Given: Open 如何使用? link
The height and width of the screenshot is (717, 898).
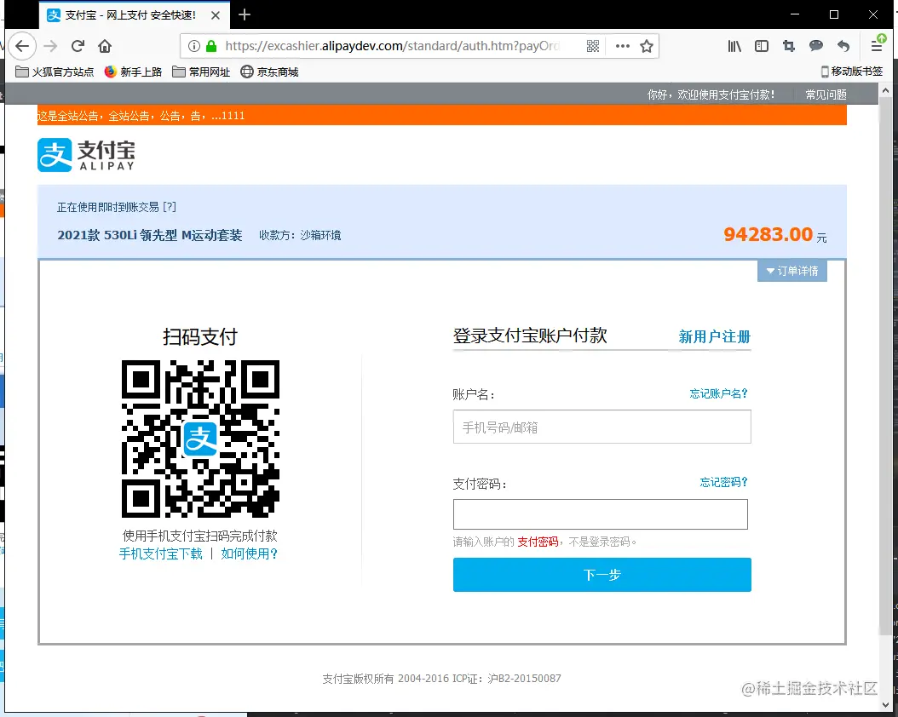Looking at the screenshot, I should pos(249,554).
